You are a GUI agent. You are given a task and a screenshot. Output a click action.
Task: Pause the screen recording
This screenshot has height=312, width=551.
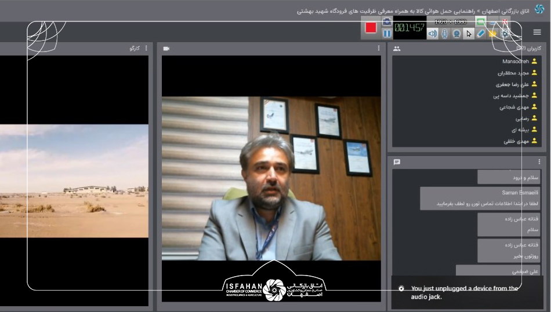[387, 34]
